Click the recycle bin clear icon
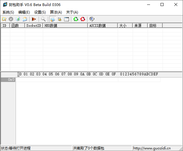 pos(18,19)
